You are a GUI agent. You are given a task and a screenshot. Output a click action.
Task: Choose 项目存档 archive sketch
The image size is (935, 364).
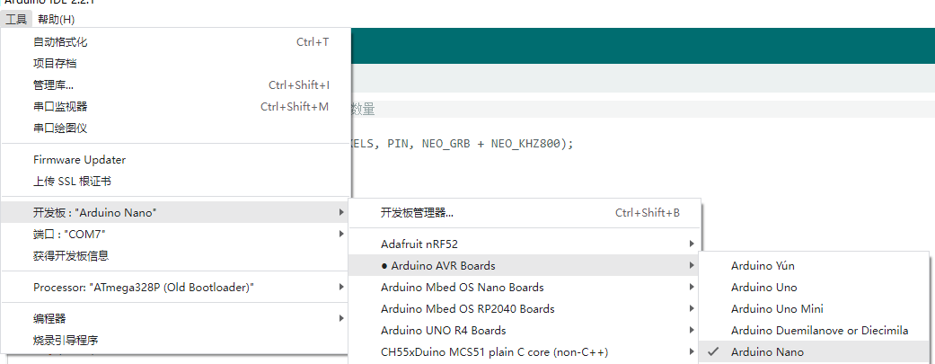click(175, 63)
